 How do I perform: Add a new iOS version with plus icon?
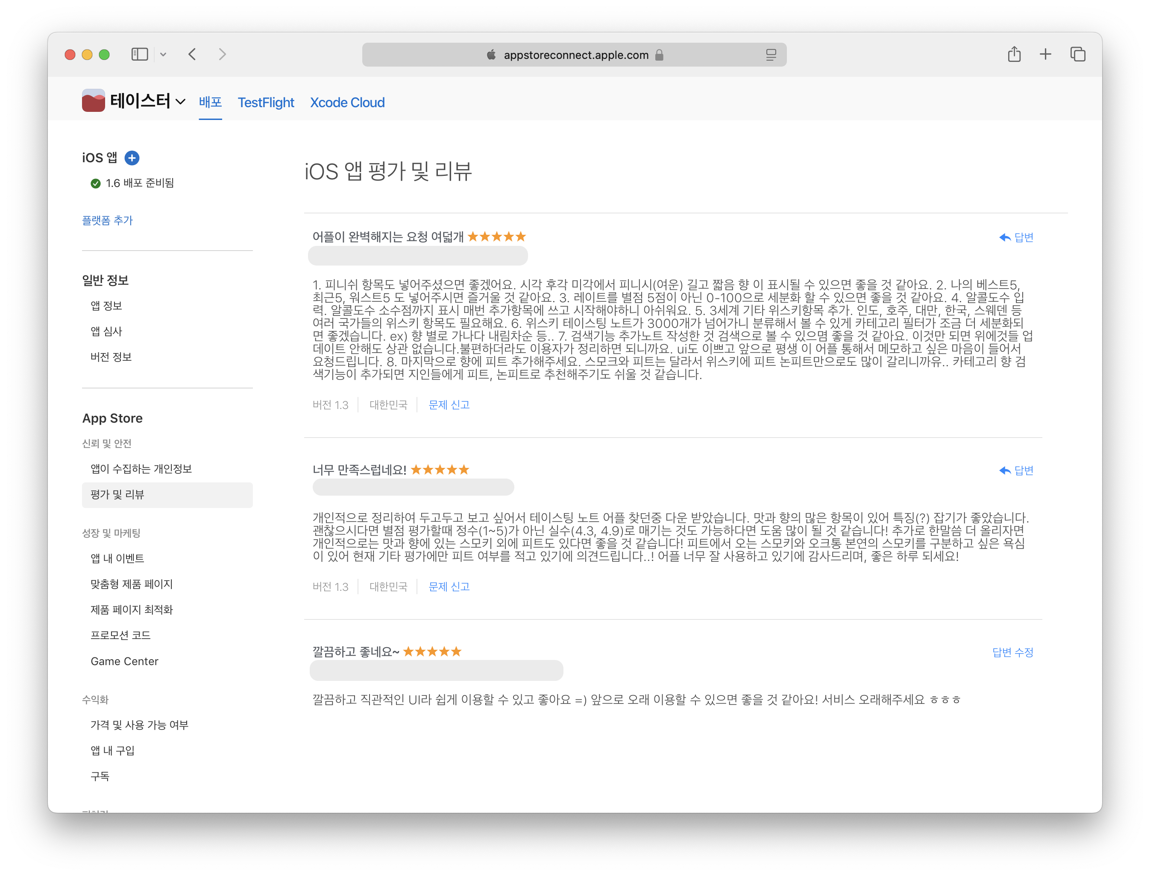(x=132, y=158)
